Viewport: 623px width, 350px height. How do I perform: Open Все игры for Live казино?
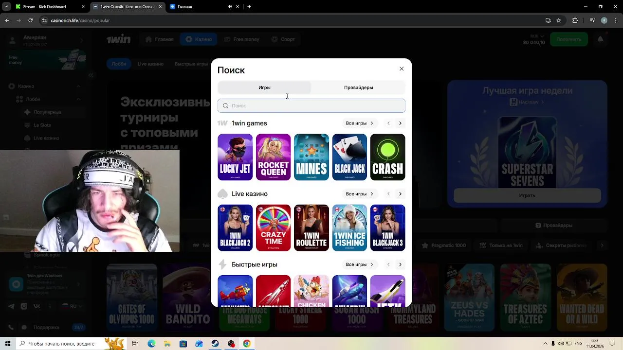(359, 194)
